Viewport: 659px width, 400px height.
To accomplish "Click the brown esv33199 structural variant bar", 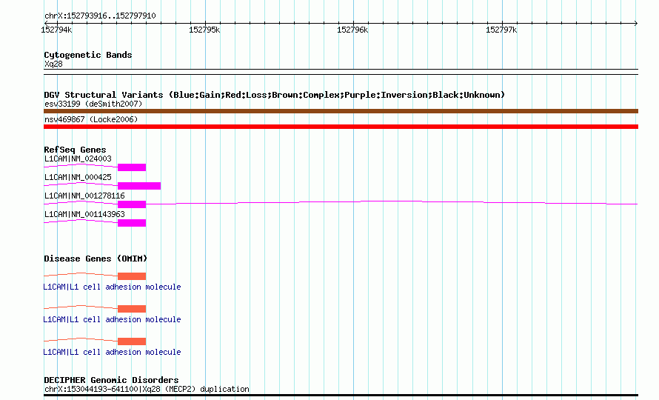I will (341, 111).
